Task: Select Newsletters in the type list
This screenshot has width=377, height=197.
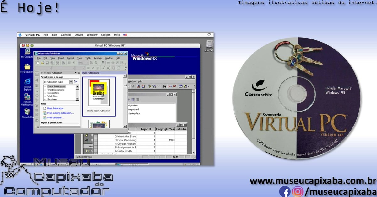Action: [x=53, y=93]
